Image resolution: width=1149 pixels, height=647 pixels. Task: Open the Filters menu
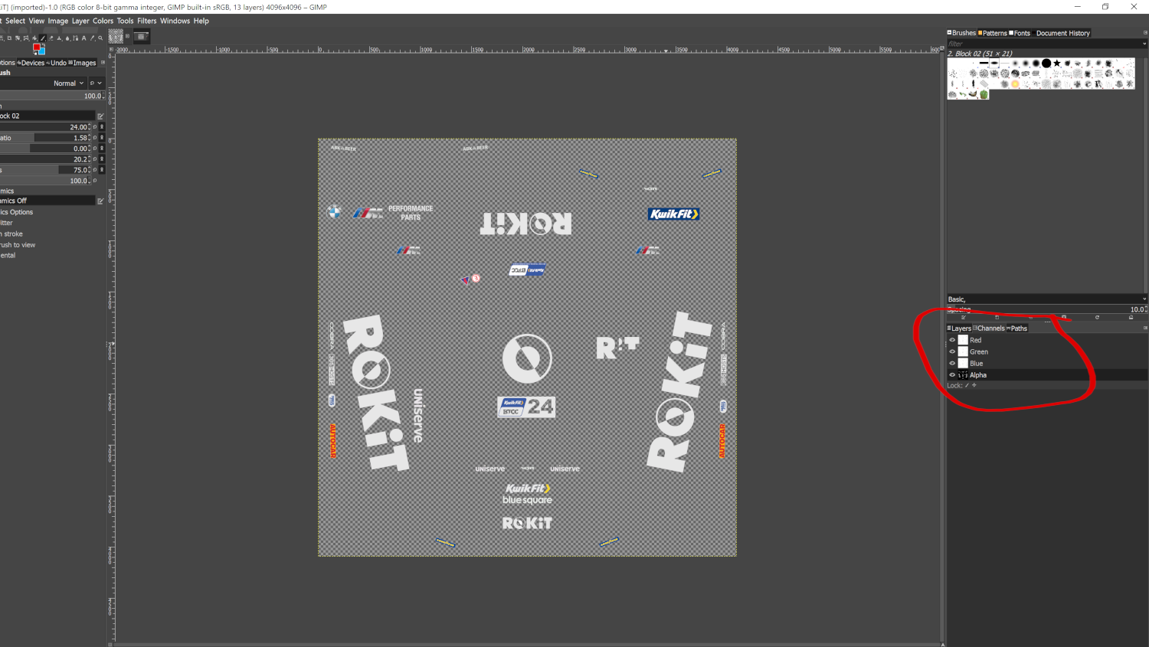coord(146,21)
